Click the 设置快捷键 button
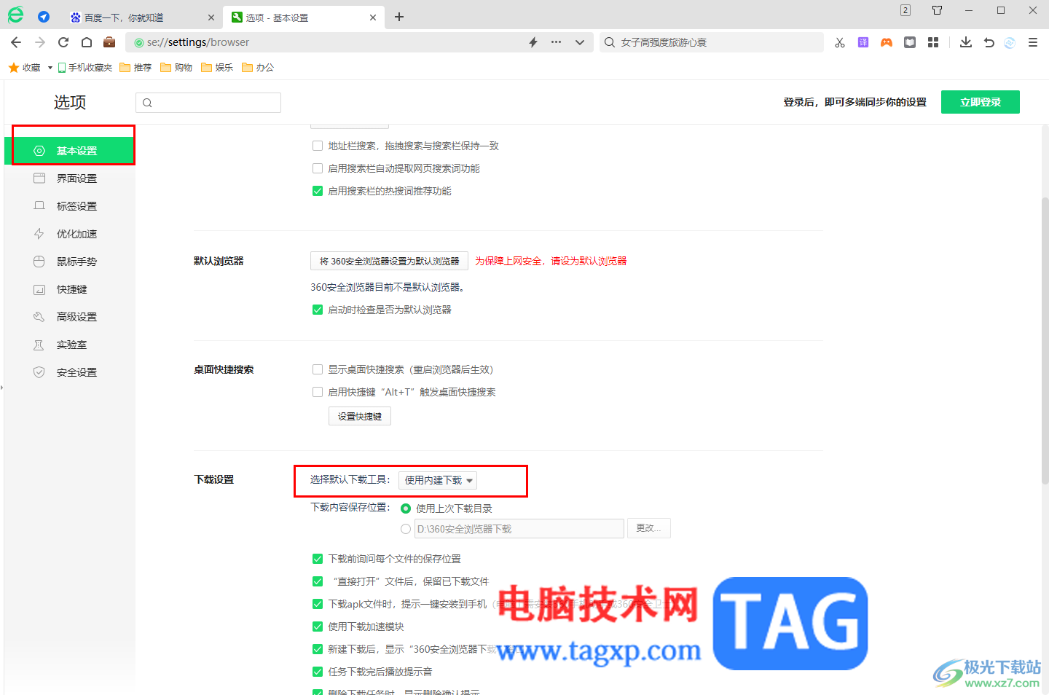 (360, 416)
